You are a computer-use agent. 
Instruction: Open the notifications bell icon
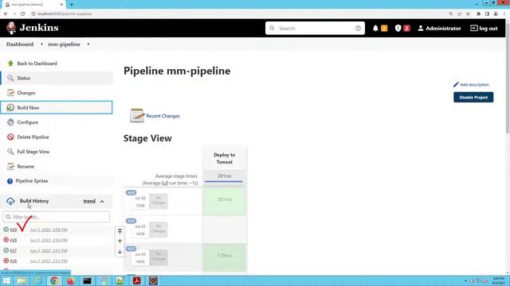click(375, 29)
